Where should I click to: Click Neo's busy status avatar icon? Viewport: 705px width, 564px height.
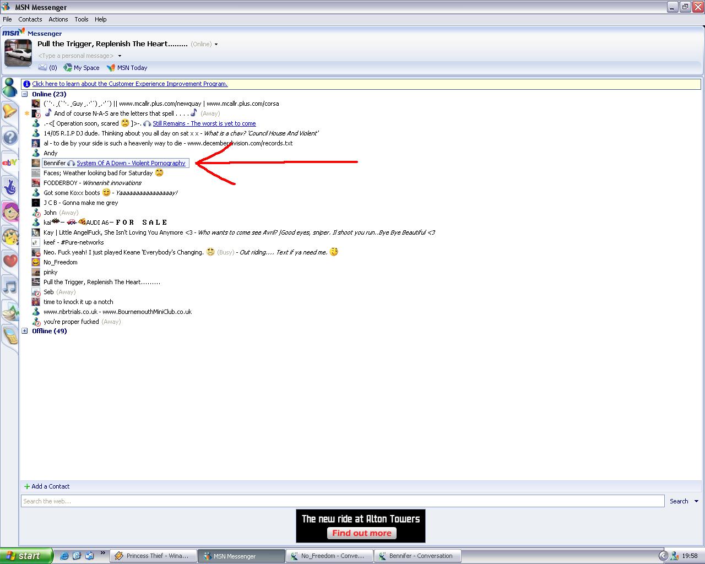36,252
